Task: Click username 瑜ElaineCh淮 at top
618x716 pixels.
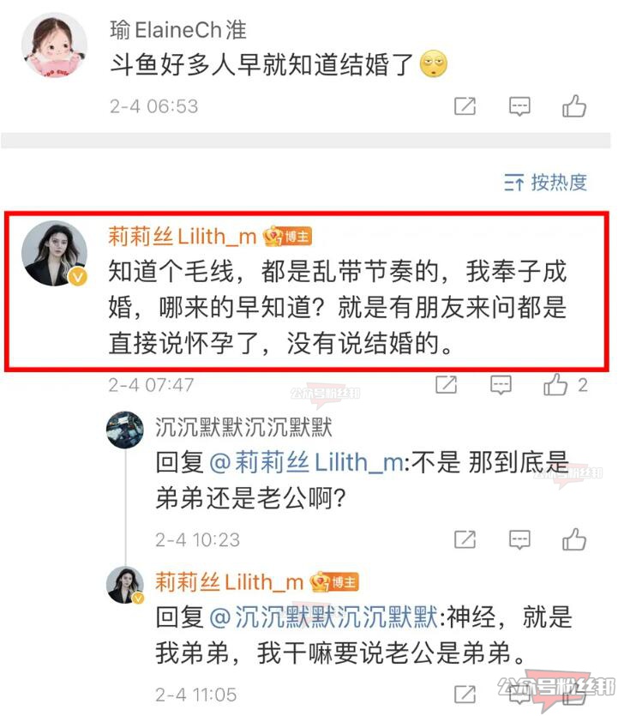Action: [x=178, y=30]
